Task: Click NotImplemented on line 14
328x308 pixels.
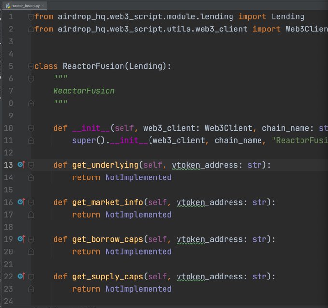Action: click(x=138, y=177)
